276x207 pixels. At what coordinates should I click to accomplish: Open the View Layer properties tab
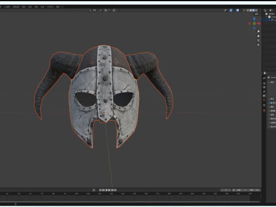point(264,91)
